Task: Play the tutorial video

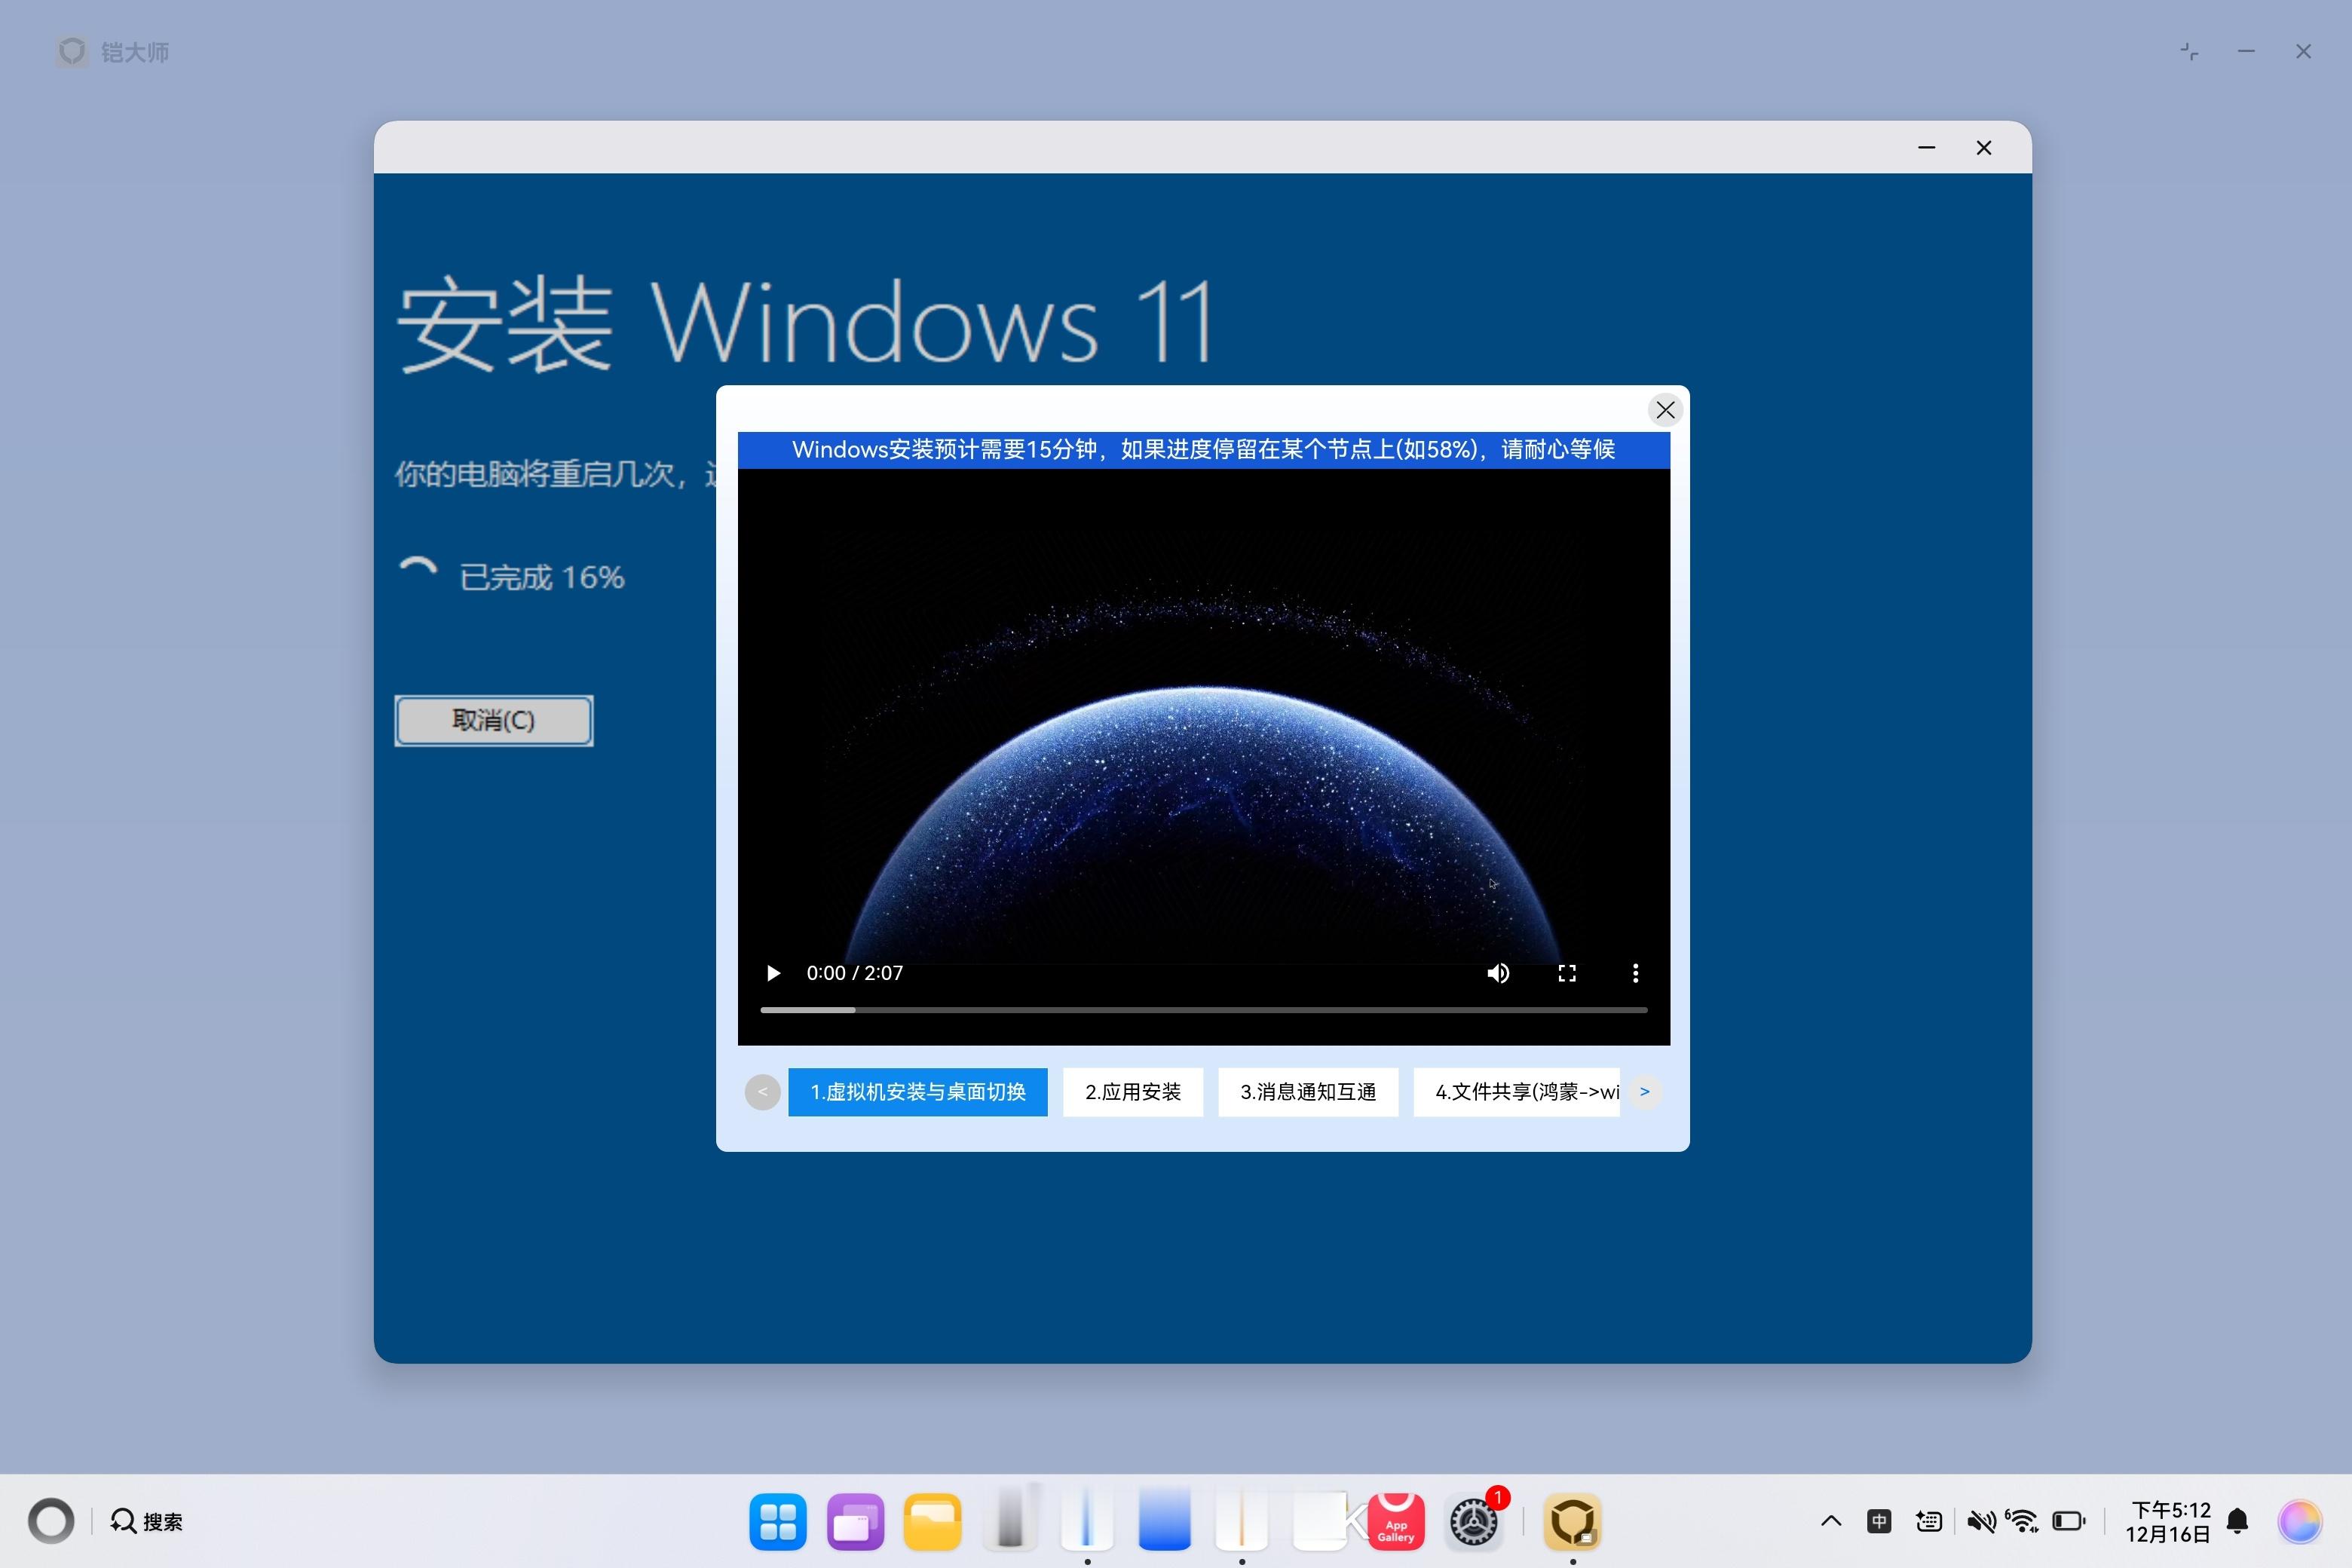Action: (772, 973)
